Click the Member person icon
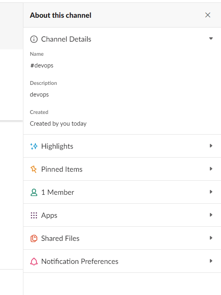The height and width of the screenshot is (295, 221). (x=34, y=192)
